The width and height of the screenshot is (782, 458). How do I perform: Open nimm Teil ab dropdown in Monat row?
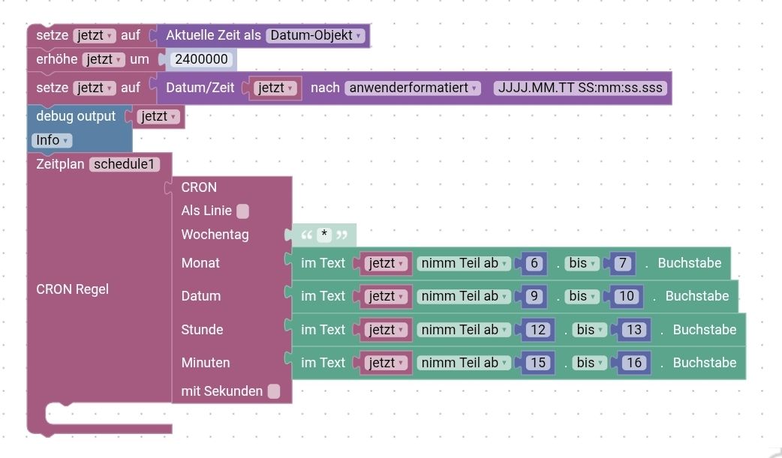tap(464, 263)
